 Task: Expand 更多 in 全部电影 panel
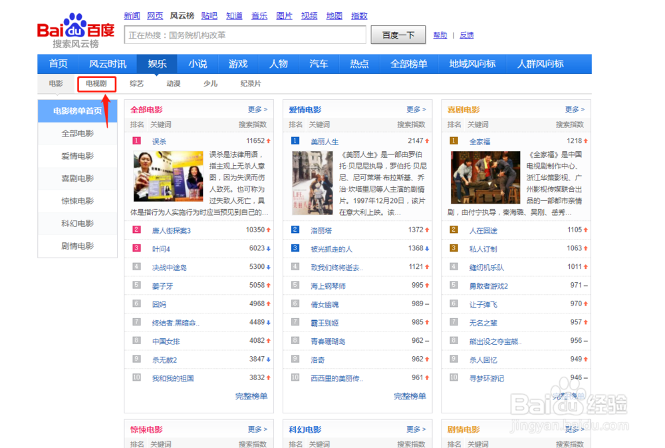point(257,109)
